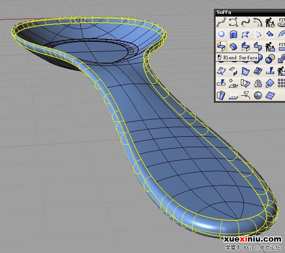
Task: Select the fillet surface curved icon
Action: click(x=233, y=47)
